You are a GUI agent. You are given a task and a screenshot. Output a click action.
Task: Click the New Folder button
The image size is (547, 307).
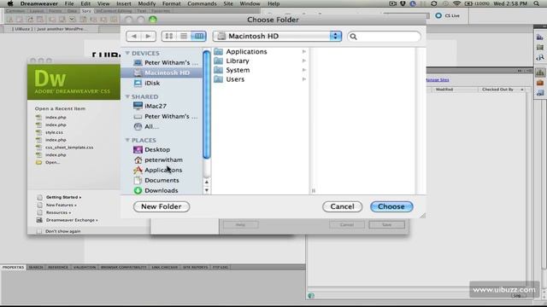coord(162,206)
